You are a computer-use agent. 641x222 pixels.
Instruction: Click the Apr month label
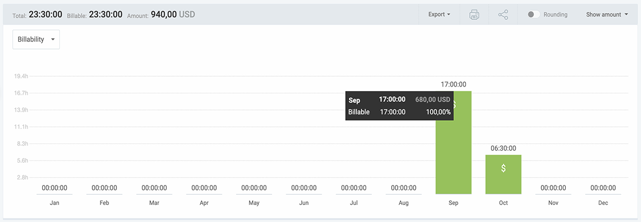click(204, 203)
